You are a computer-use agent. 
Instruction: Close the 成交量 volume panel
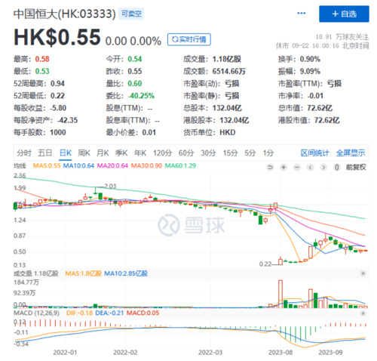coord(363,273)
